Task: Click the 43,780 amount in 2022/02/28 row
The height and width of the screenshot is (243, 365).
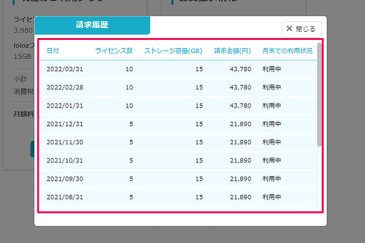Action: pos(241,87)
